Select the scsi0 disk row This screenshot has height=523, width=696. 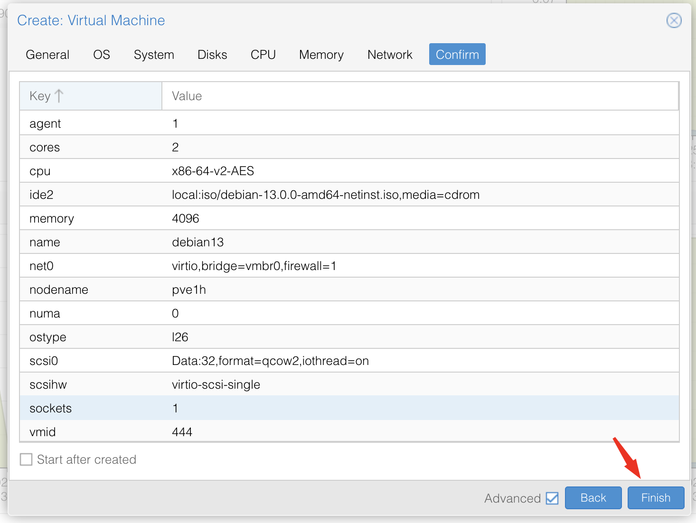(x=349, y=361)
